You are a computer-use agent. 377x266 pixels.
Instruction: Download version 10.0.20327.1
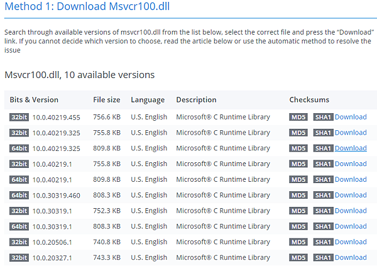point(351,257)
